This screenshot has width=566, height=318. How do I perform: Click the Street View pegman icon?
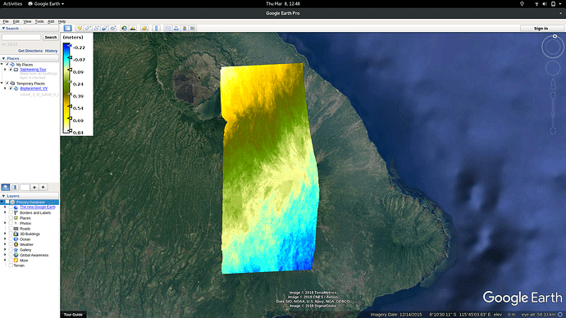coord(553,84)
